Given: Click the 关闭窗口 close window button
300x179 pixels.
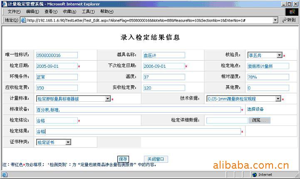Looking at the screenshot, I should click(x=156, y=159).
